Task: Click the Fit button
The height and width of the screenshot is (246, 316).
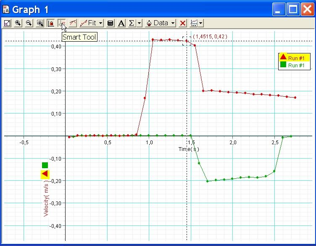Action: click(89, 23)
